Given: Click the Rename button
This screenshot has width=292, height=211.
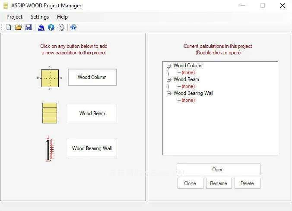Looking at the screenshot, I should (219, 183).
